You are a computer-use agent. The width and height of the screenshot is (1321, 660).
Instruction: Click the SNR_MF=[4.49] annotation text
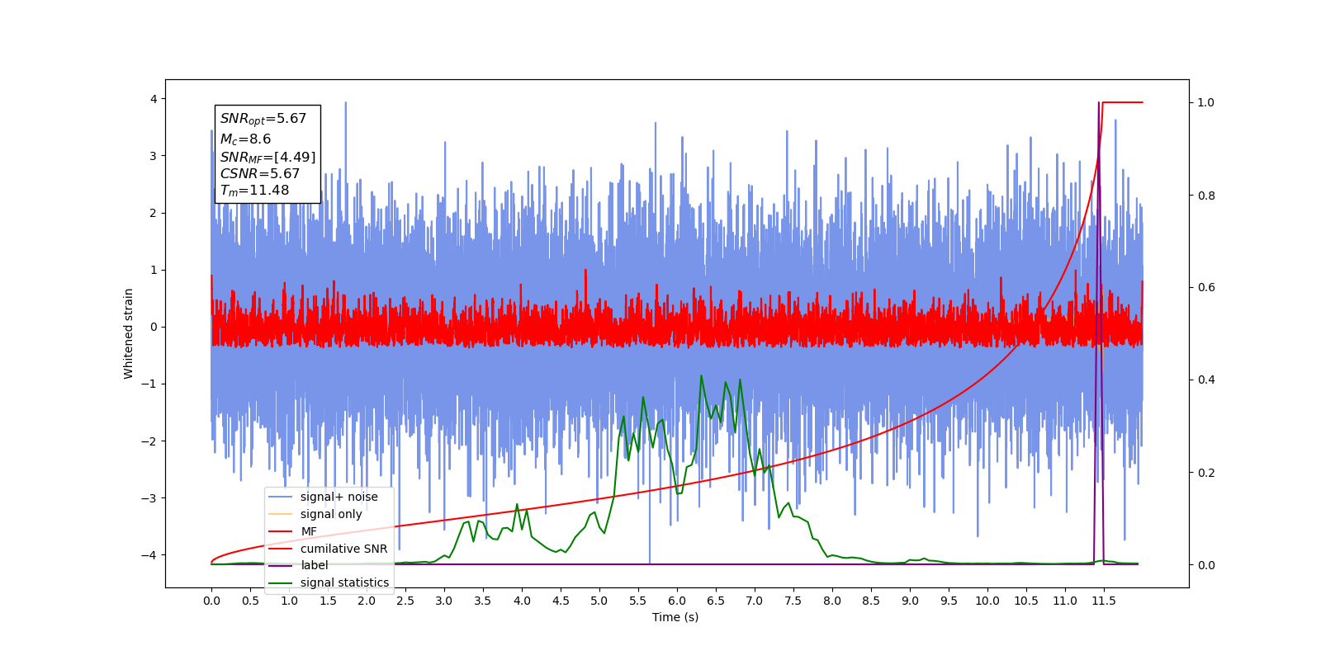268,157
